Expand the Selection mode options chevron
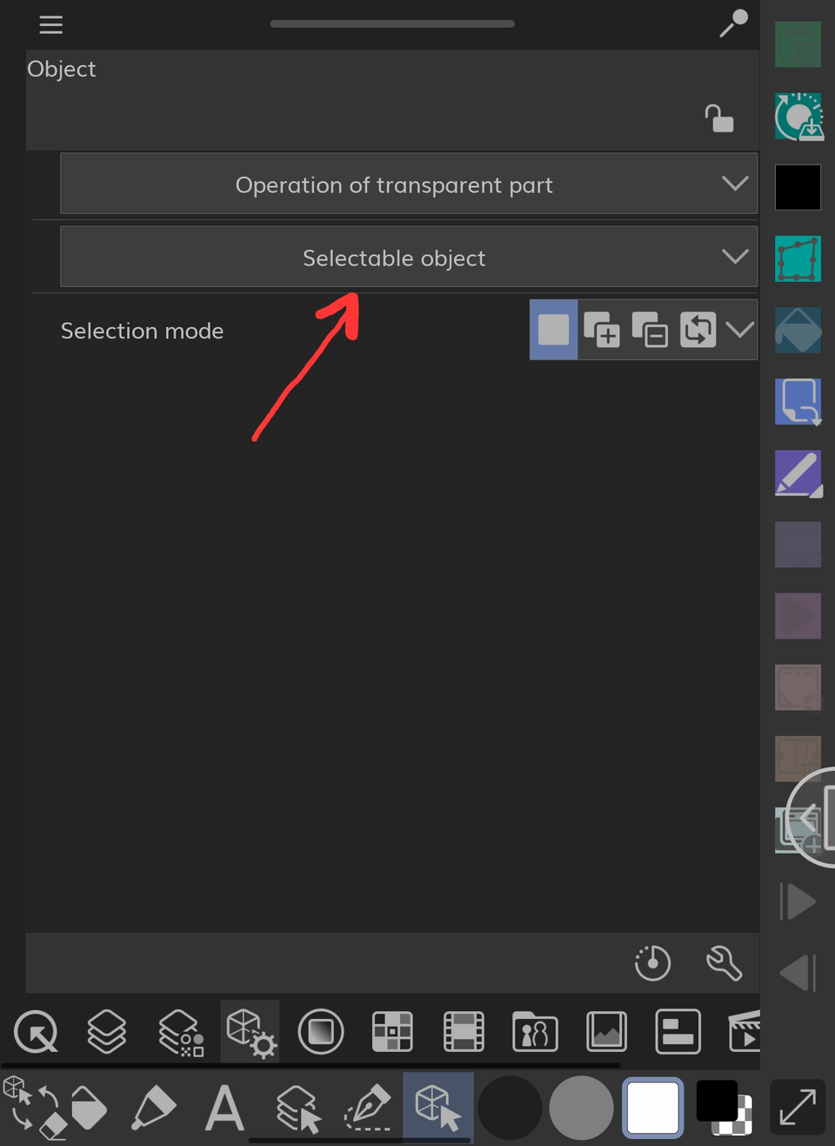Viewport: 835px width, 1146px height. coord(739,330)
